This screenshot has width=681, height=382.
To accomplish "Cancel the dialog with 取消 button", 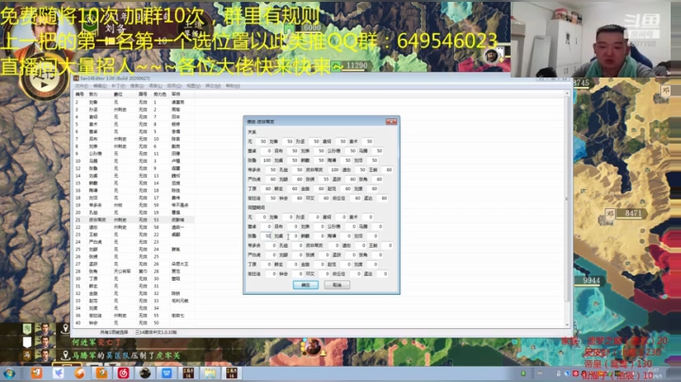I will tap(337, 285).
